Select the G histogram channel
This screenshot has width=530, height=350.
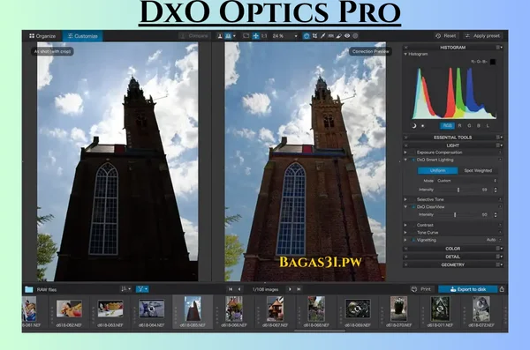pos(469,125)
